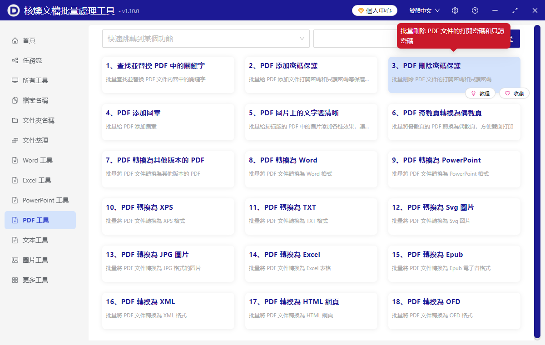Select 文件夾名稱 in the sidebar
The image size is (545, 345).
(x=40, y=120)
